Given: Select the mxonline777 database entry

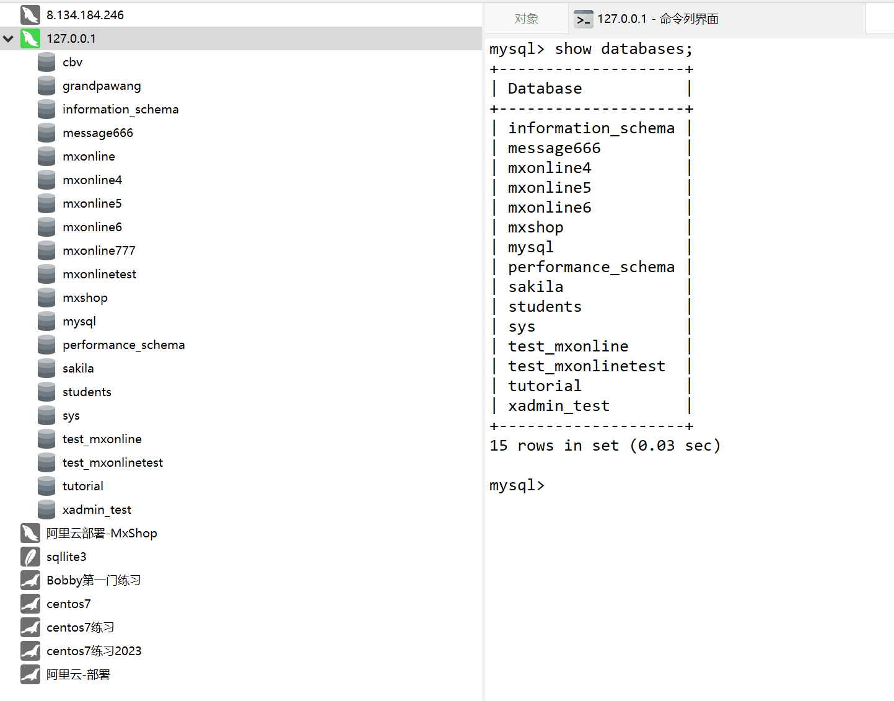Looking at the screenshot, I should point(99,250).
